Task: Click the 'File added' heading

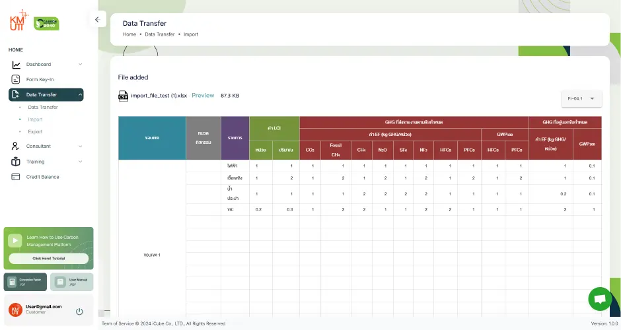Action: click(133, 77)
